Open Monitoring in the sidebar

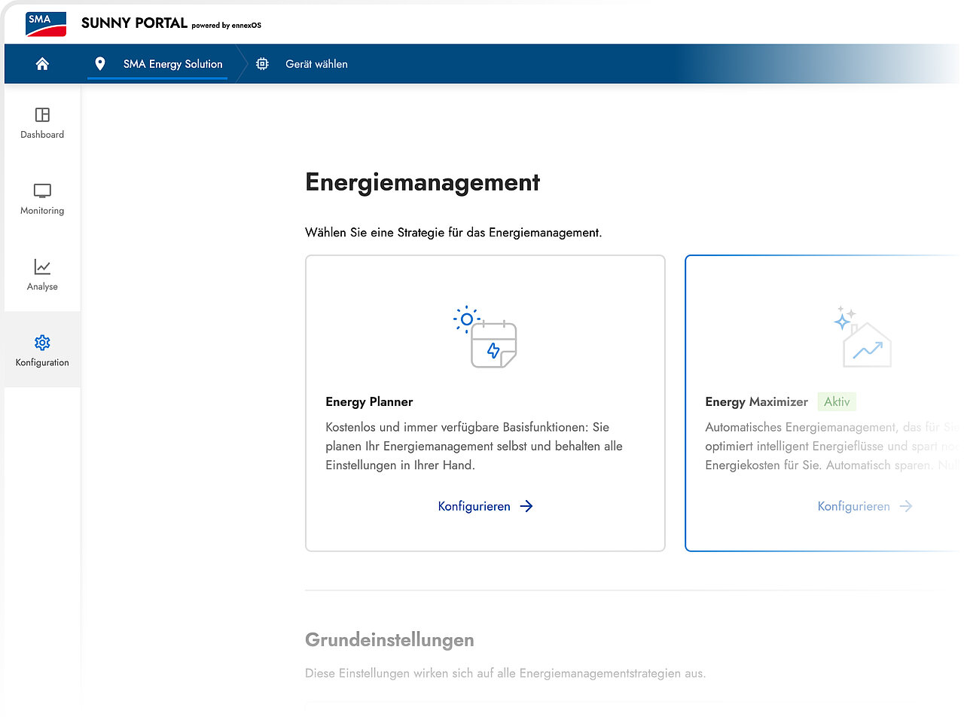click(42, 200)
